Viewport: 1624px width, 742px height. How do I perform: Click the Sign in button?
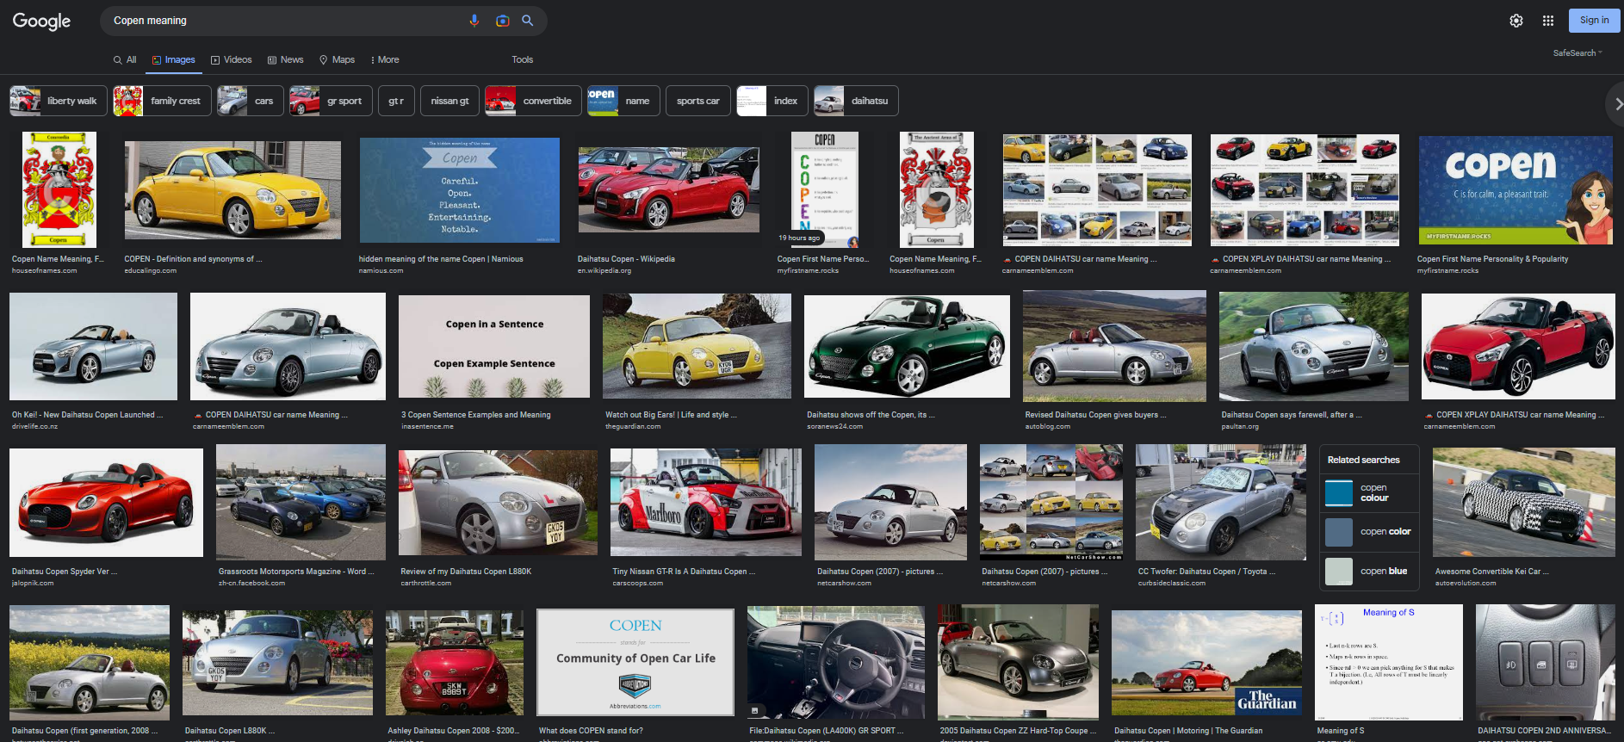1593,21
